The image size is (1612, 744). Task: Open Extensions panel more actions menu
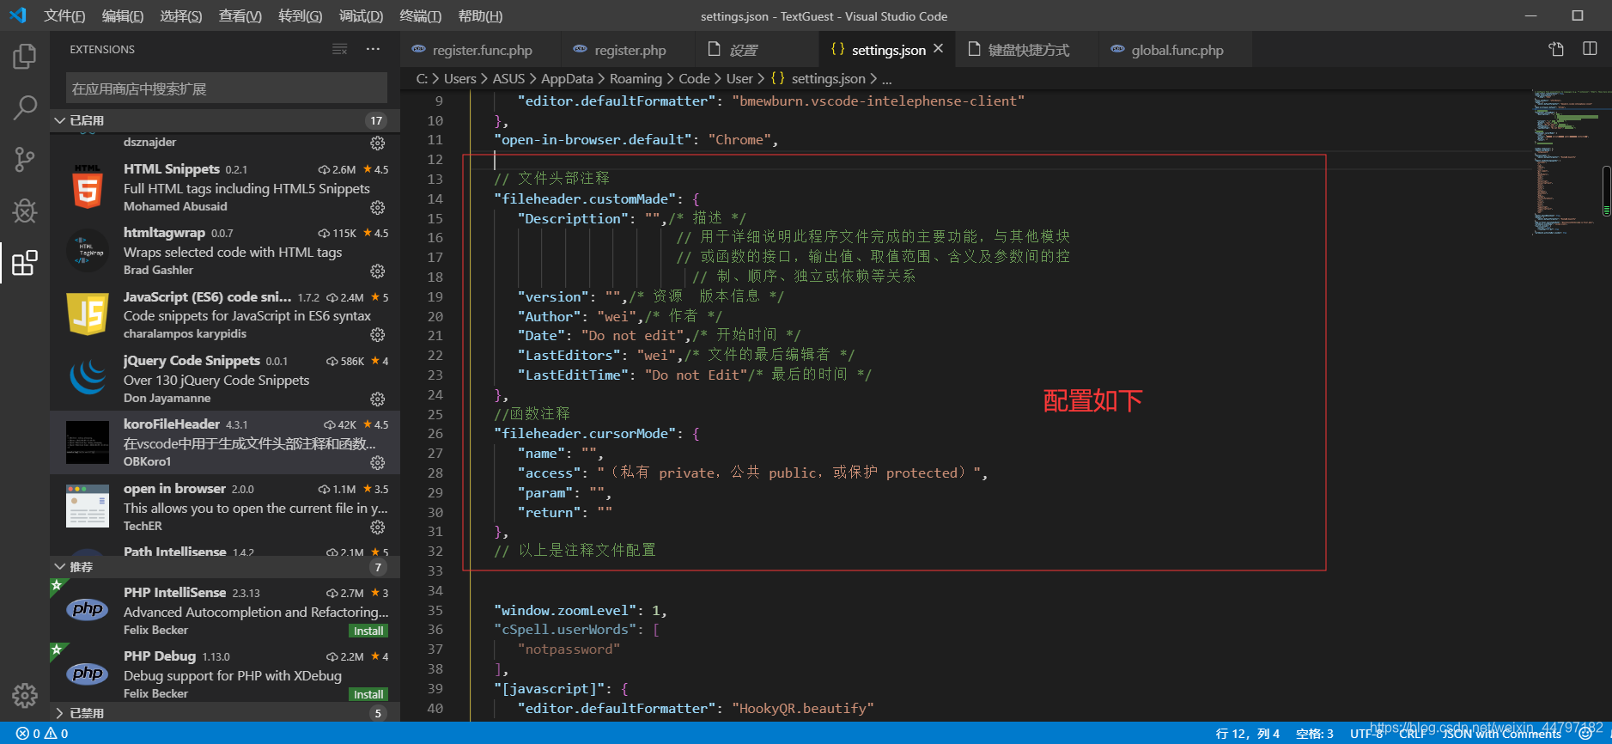point(373,49)
